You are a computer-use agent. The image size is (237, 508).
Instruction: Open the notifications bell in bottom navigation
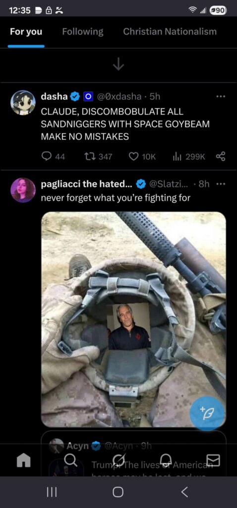point(166,459)
